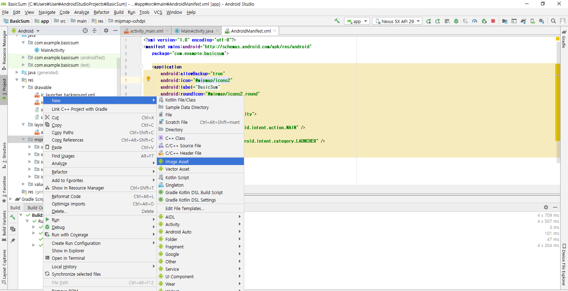This screenshot has height=291, width=568.
Task: Click Sync Project with Gradle Files icon
Action: 523,21
